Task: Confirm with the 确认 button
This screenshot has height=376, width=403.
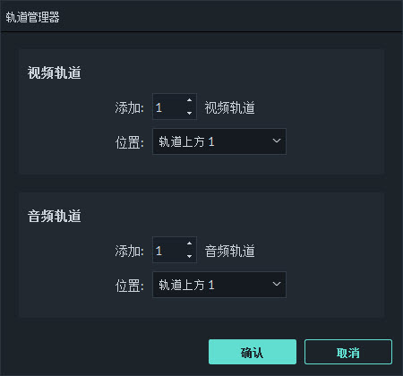Action: click(x=253, y=352)
